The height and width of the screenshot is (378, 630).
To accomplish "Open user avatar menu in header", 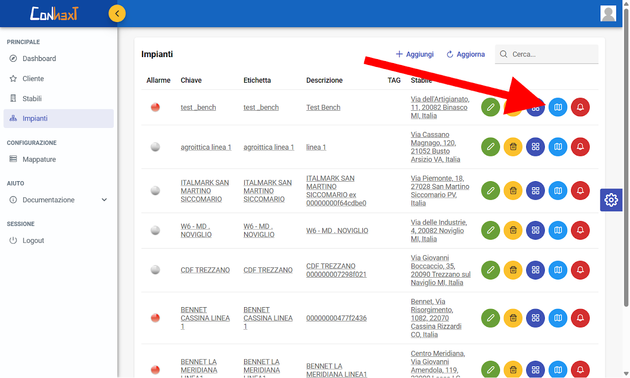I will coord(608,14).
